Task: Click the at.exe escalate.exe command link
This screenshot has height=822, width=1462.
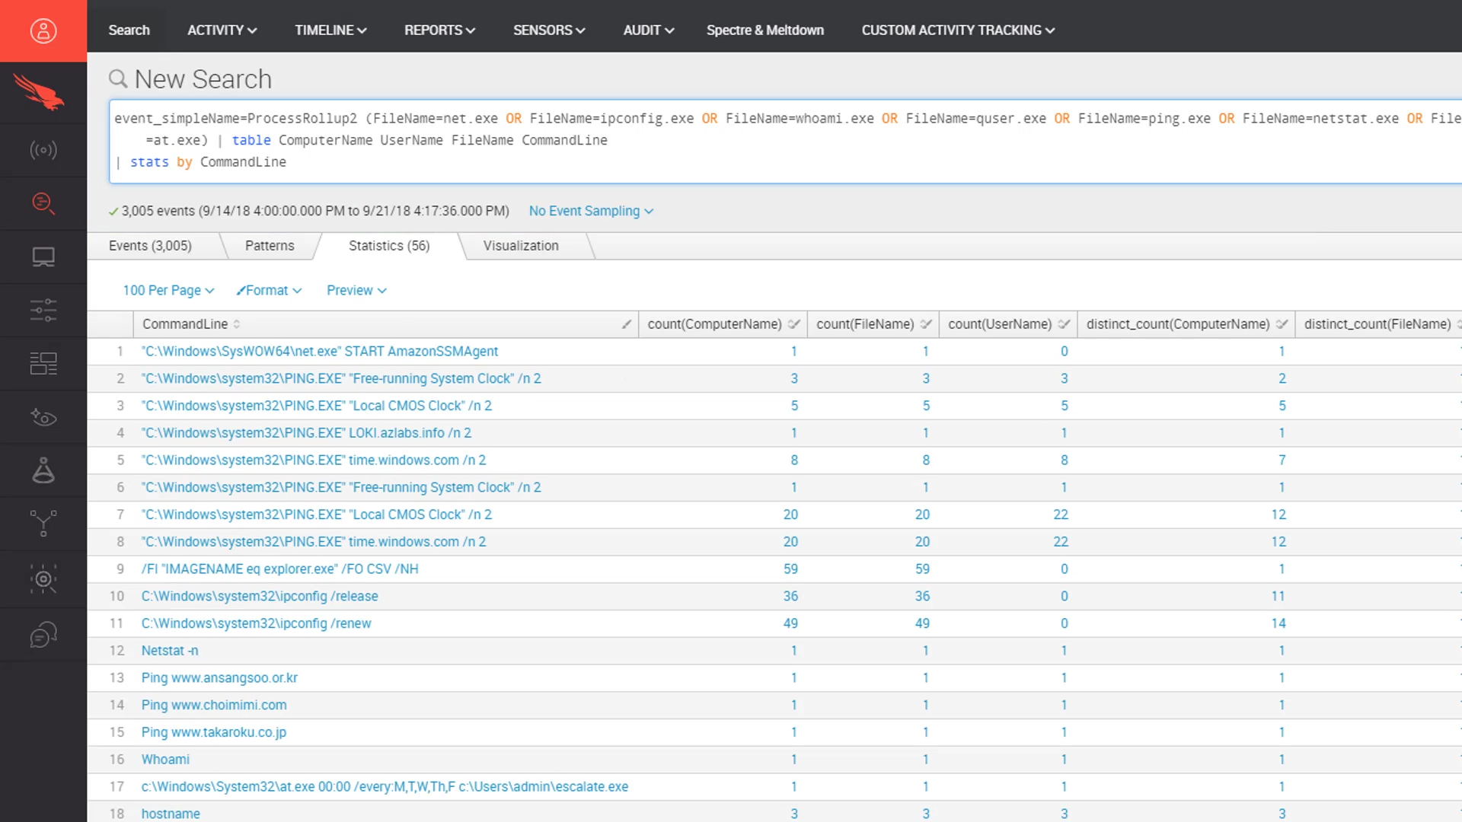Action: (x=385, y=787)
